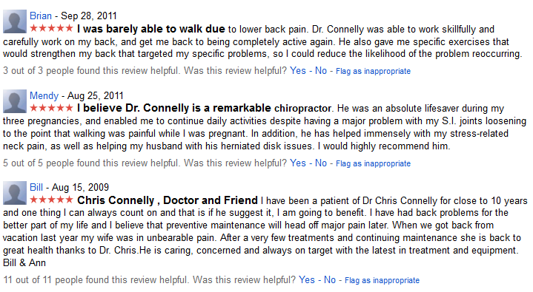The height and width of the screenshot is (292, 533).
Task: Vote Yes on Mendy's review helpfulness
Action: pyautogui.click(x=298, y=163)
